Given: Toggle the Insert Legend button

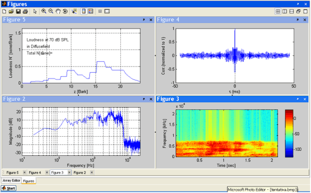Looking at the screenshot, I should pos(91,11).
